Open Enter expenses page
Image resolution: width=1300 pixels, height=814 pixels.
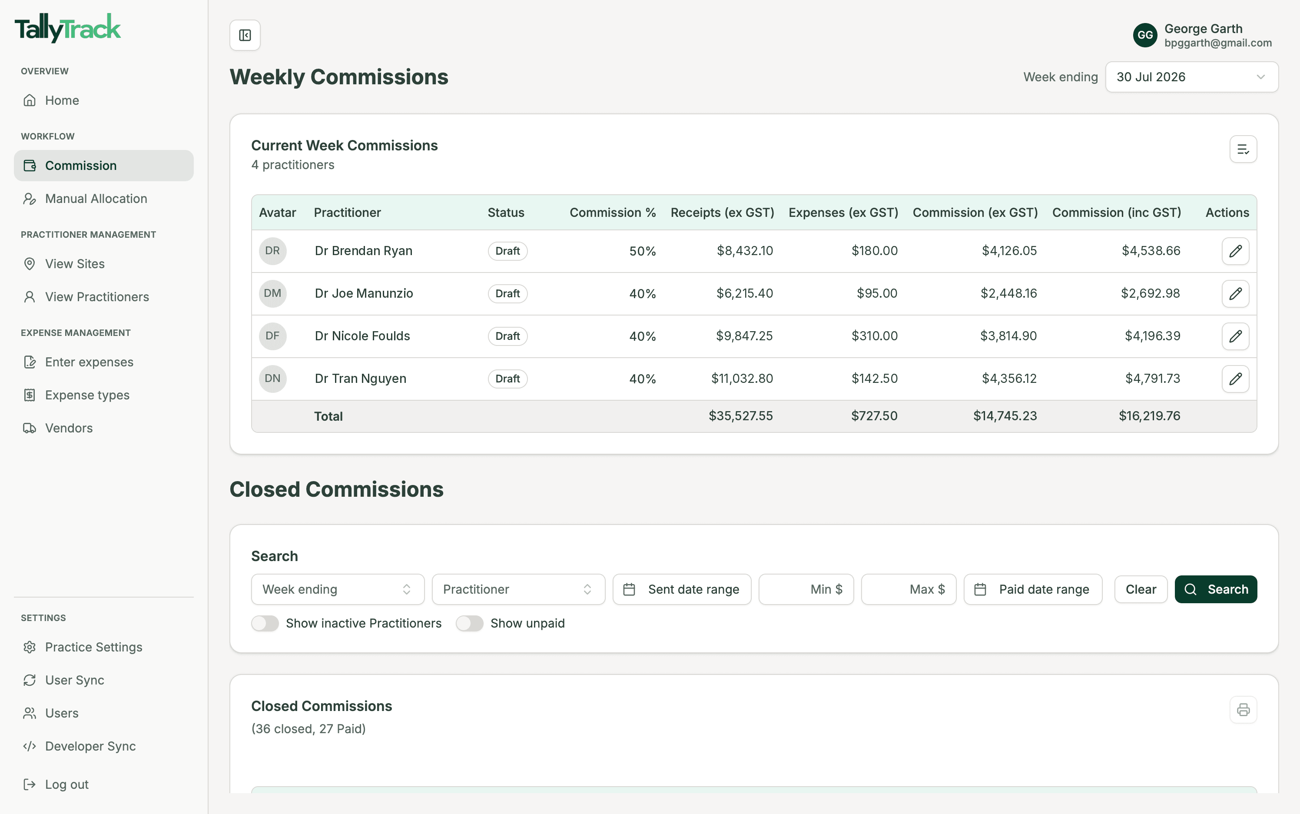coord(103,362)
